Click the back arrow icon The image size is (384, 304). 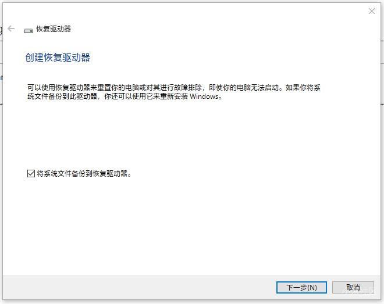point(11,28)
